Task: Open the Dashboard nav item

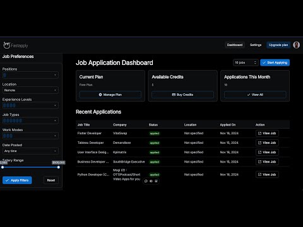Action: [235, 45]
